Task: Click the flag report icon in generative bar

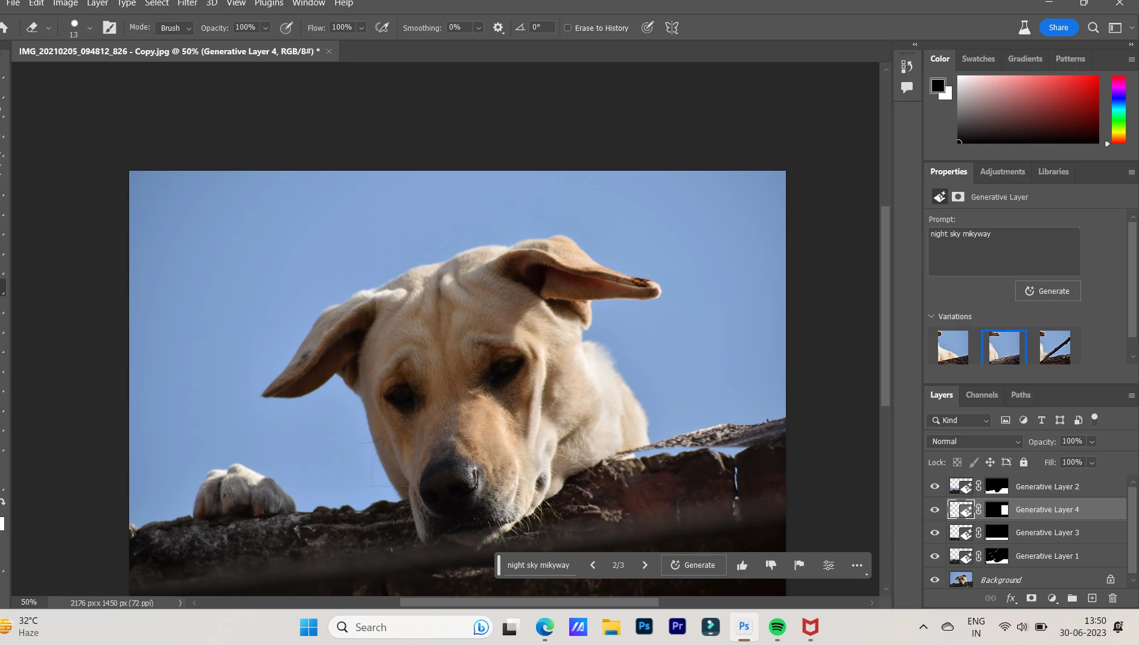Action: (799, 565)
